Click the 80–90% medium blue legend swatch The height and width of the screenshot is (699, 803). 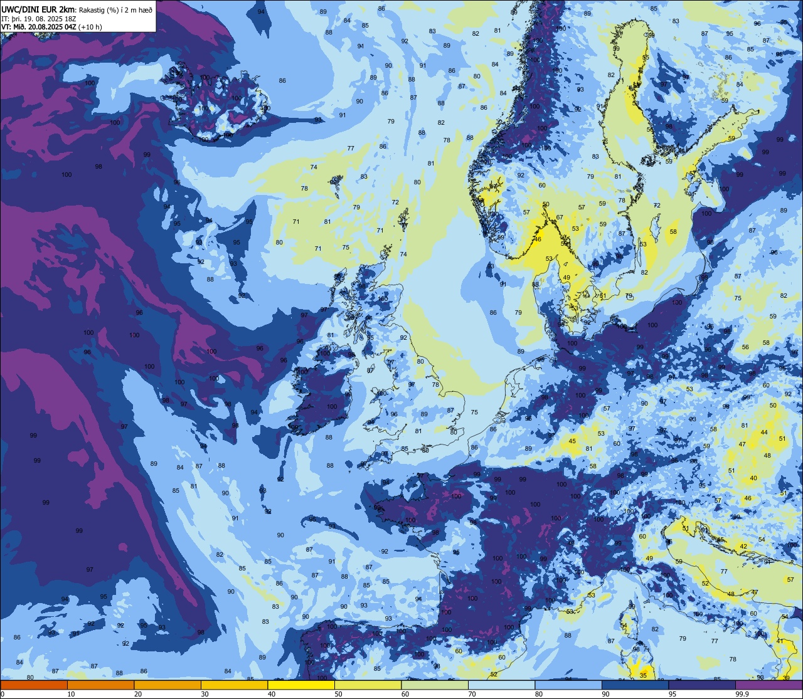[568, 685]
